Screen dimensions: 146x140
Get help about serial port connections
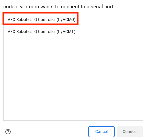click(x=8, y=132)
